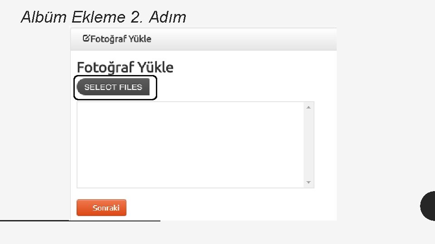The height and width of the screenshot is (244, 435).
Task: Click the orange Sonraki button
Action: click(101, 208)
